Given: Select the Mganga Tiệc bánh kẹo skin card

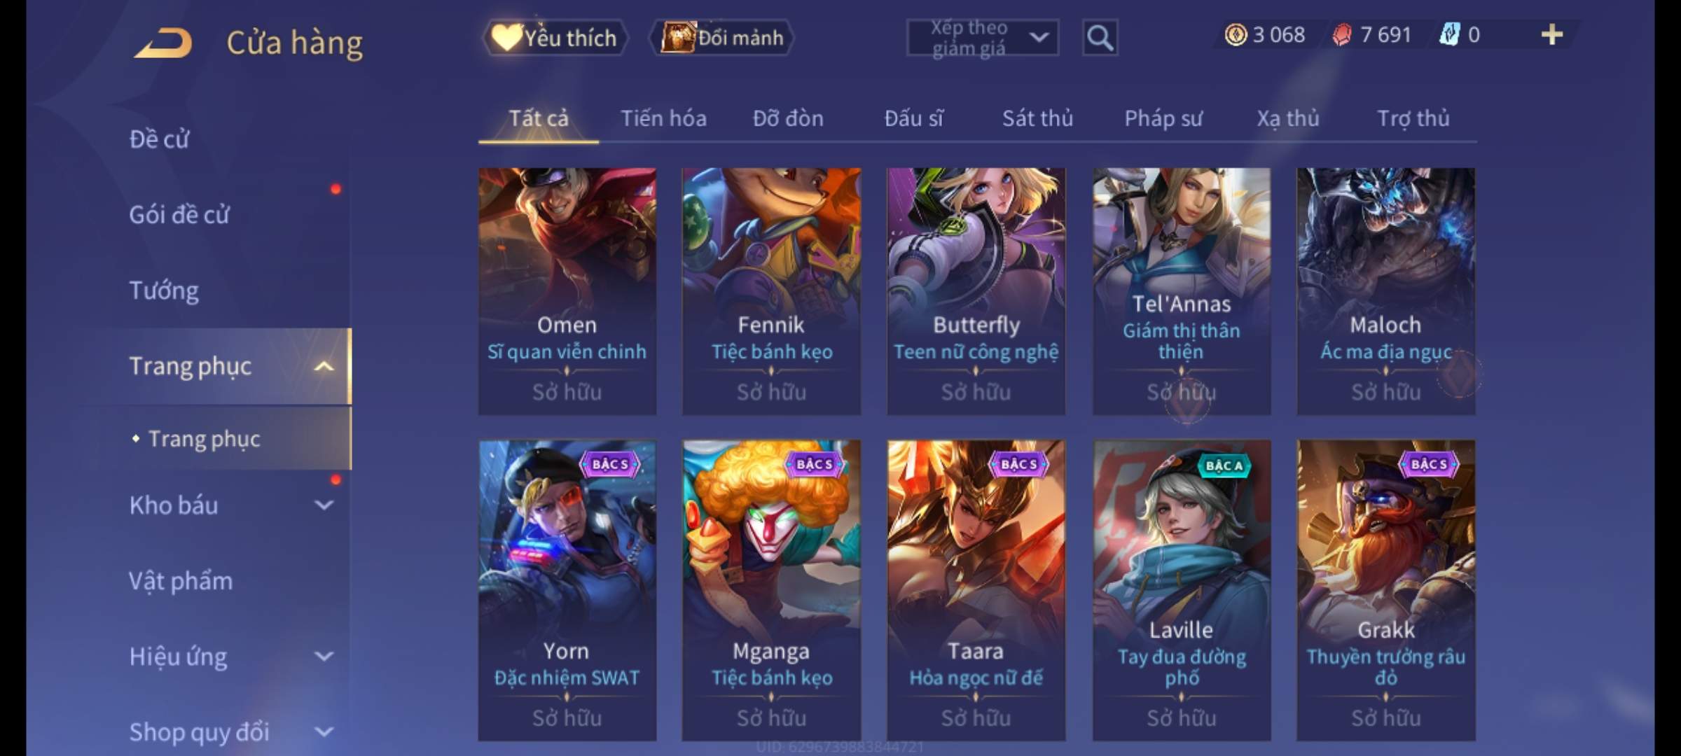Looking at the screenshot, I should [771, 590].
